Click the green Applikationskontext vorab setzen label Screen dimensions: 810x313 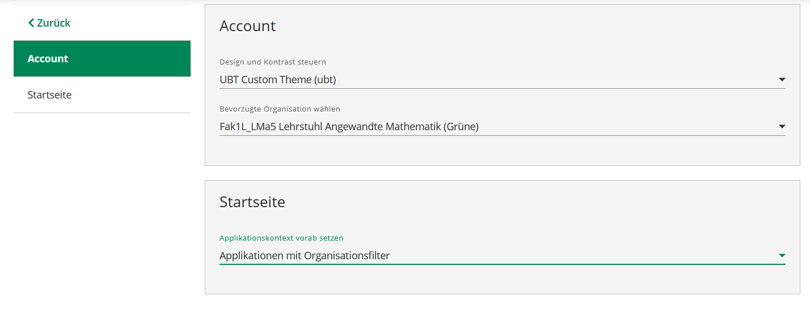tap(281, 238)
